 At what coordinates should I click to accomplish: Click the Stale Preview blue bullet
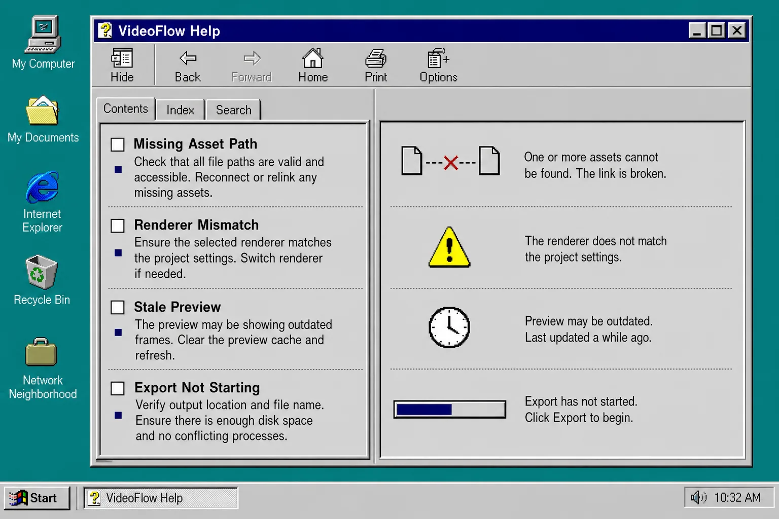click(118, 332)
